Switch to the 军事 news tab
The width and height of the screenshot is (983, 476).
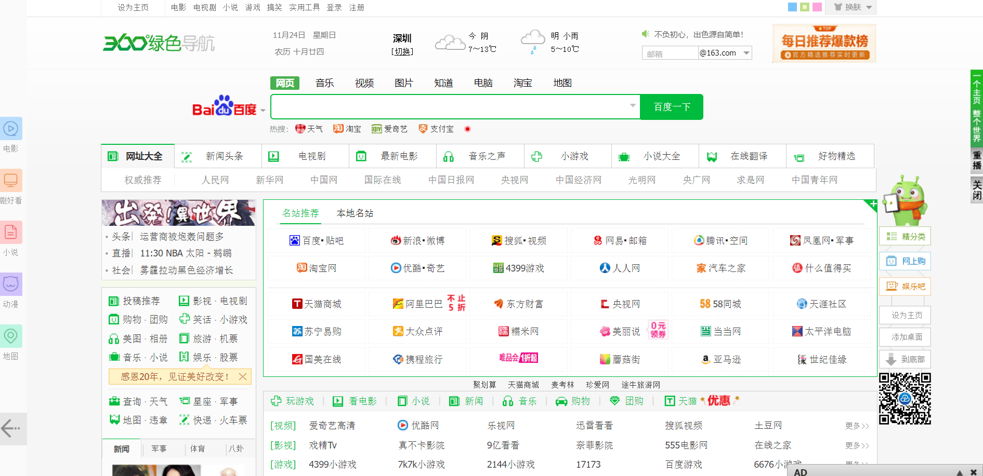pos(159,448)
